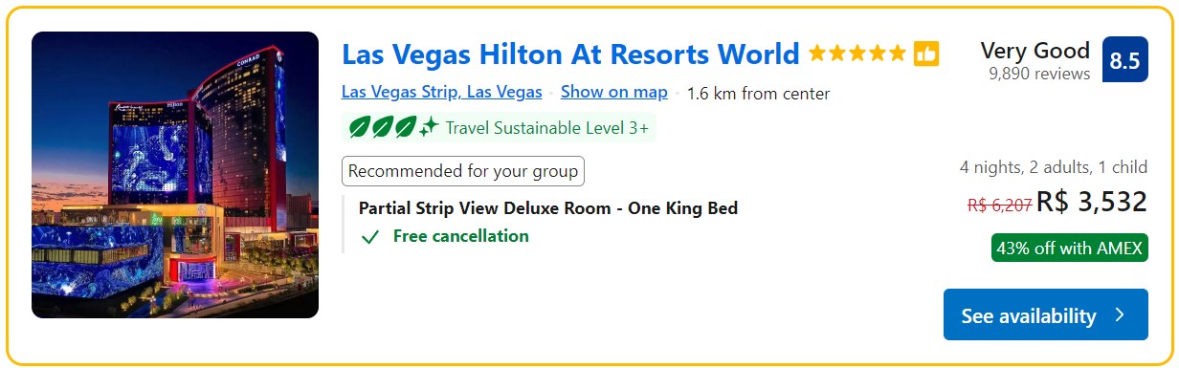Click the 43% off with AMEX badge
This screenshot has width=1179, height=368.
click(1069, 249)
